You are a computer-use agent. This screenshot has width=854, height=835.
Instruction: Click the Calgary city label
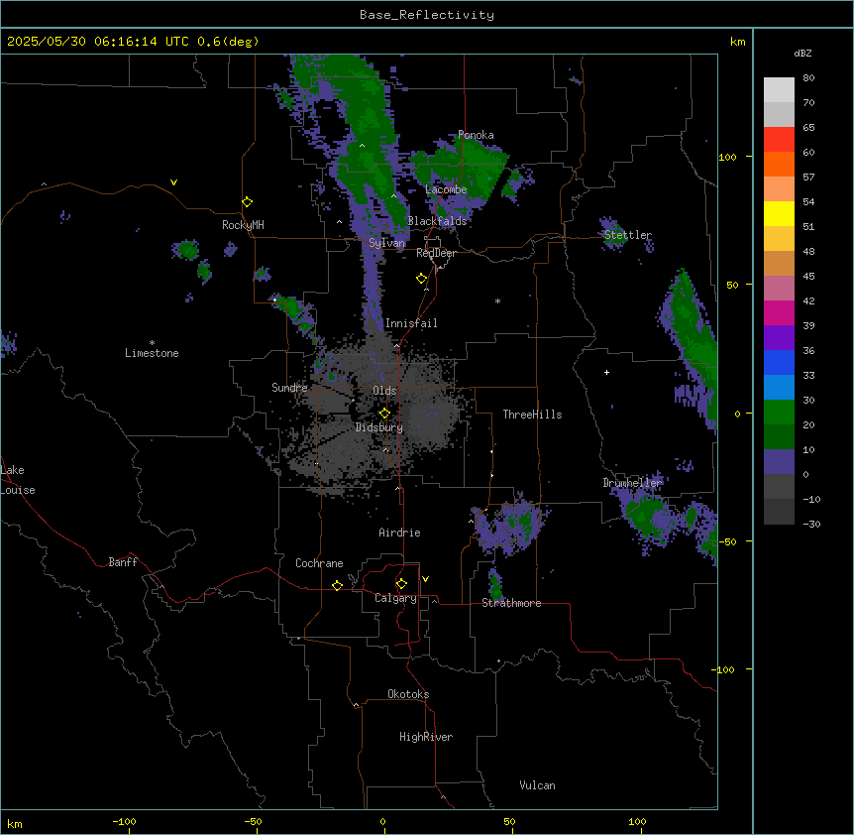[x=395, y=598]
